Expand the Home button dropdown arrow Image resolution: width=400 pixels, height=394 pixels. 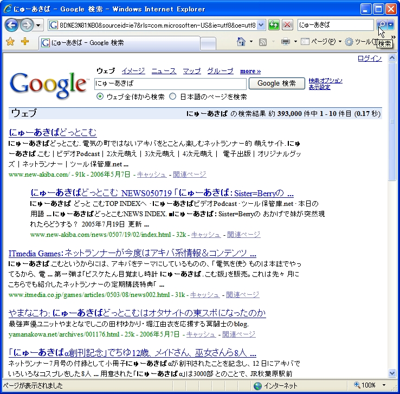click(251, 42)
